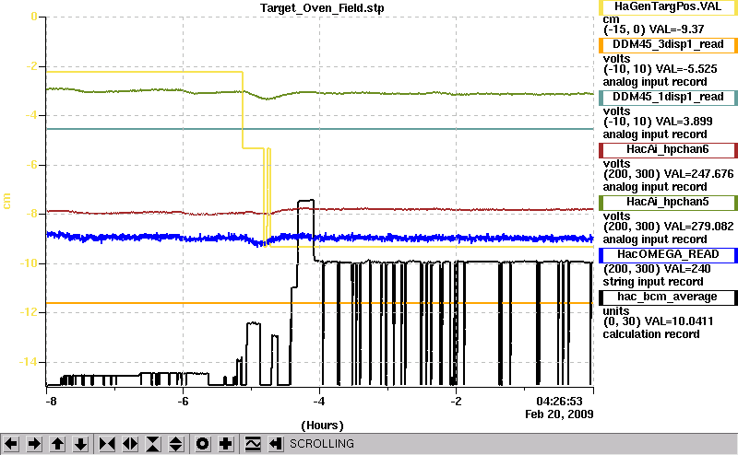Click the VAL=279.082 reading text
This screenshot has height=455, width=738.
click(698, 227)
